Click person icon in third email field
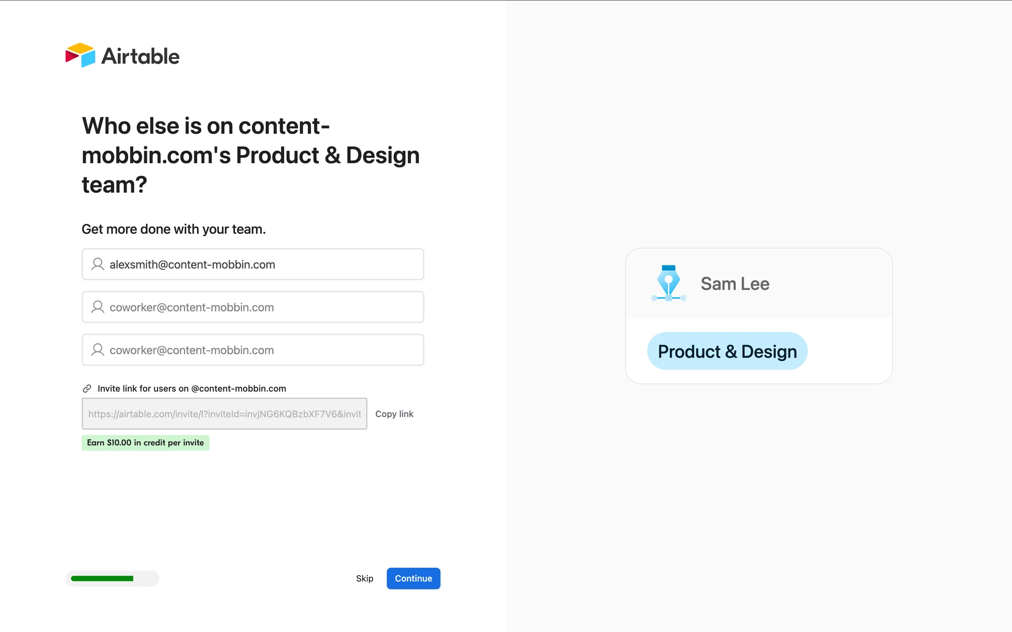Image resolution: width=1012 pixels, height=632 pixels. pos(98,350)
